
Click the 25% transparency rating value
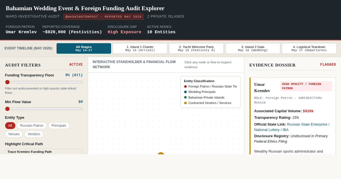click(296, 118)
